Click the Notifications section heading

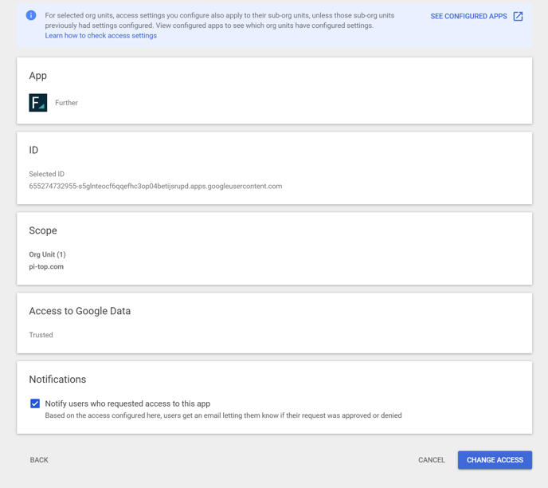point(57,380)
